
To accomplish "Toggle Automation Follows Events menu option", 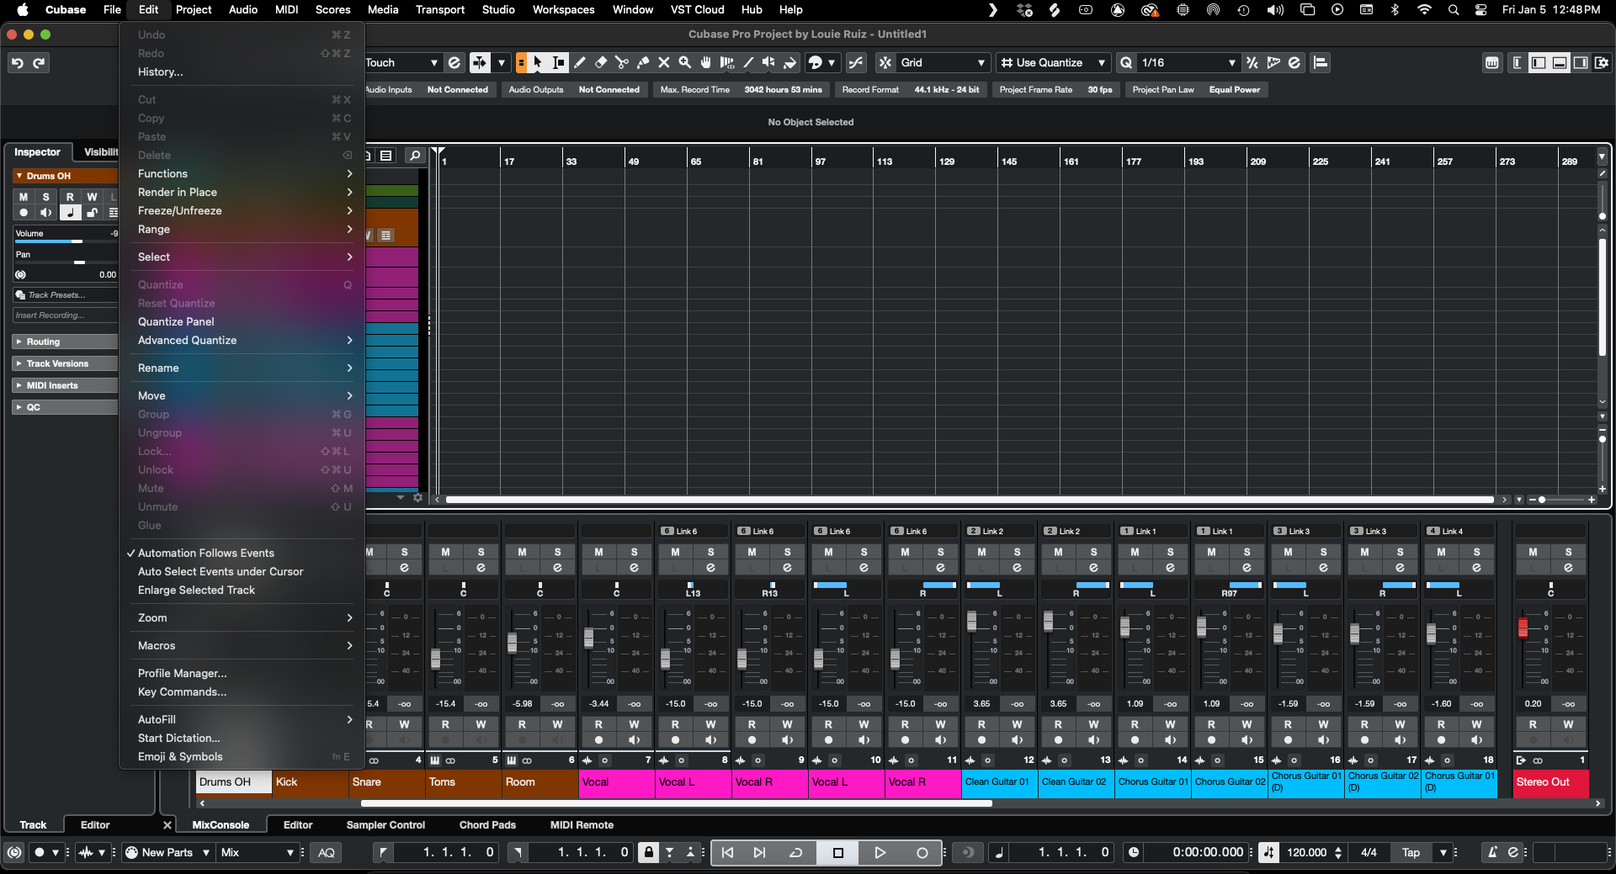I will (x=206, y=554).
